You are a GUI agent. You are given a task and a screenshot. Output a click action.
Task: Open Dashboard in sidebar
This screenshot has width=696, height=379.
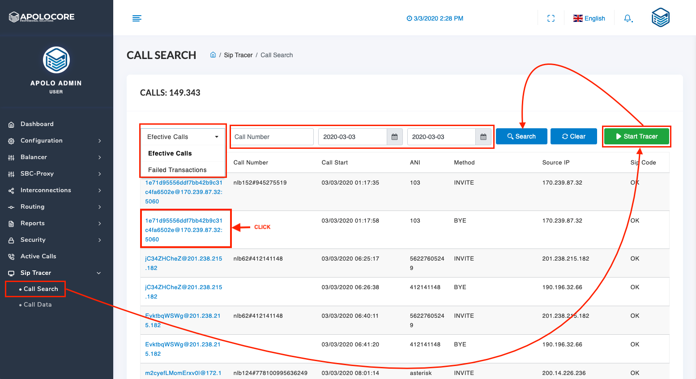[37, 124]
